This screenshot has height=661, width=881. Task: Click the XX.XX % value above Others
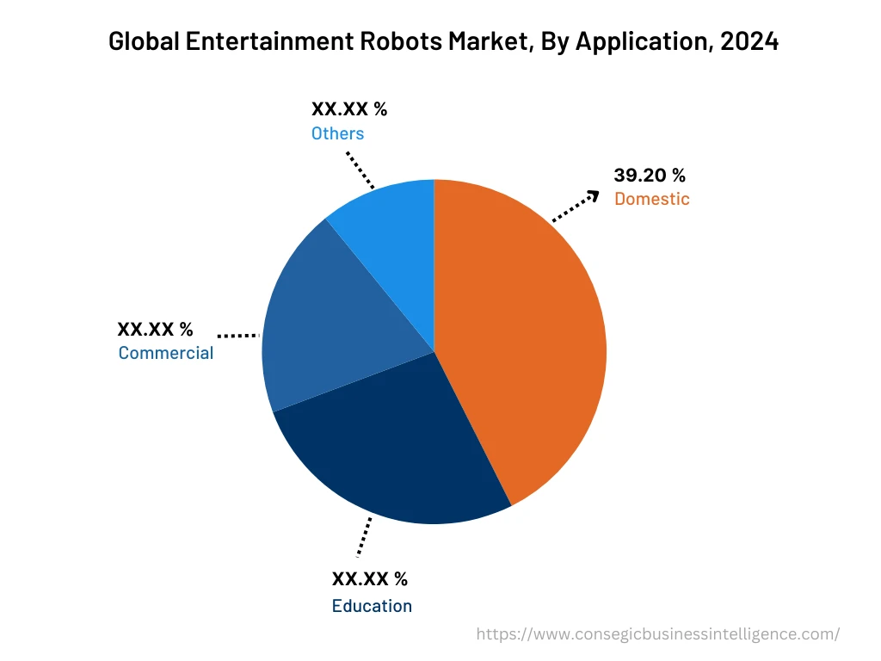[x=349, y=108]
